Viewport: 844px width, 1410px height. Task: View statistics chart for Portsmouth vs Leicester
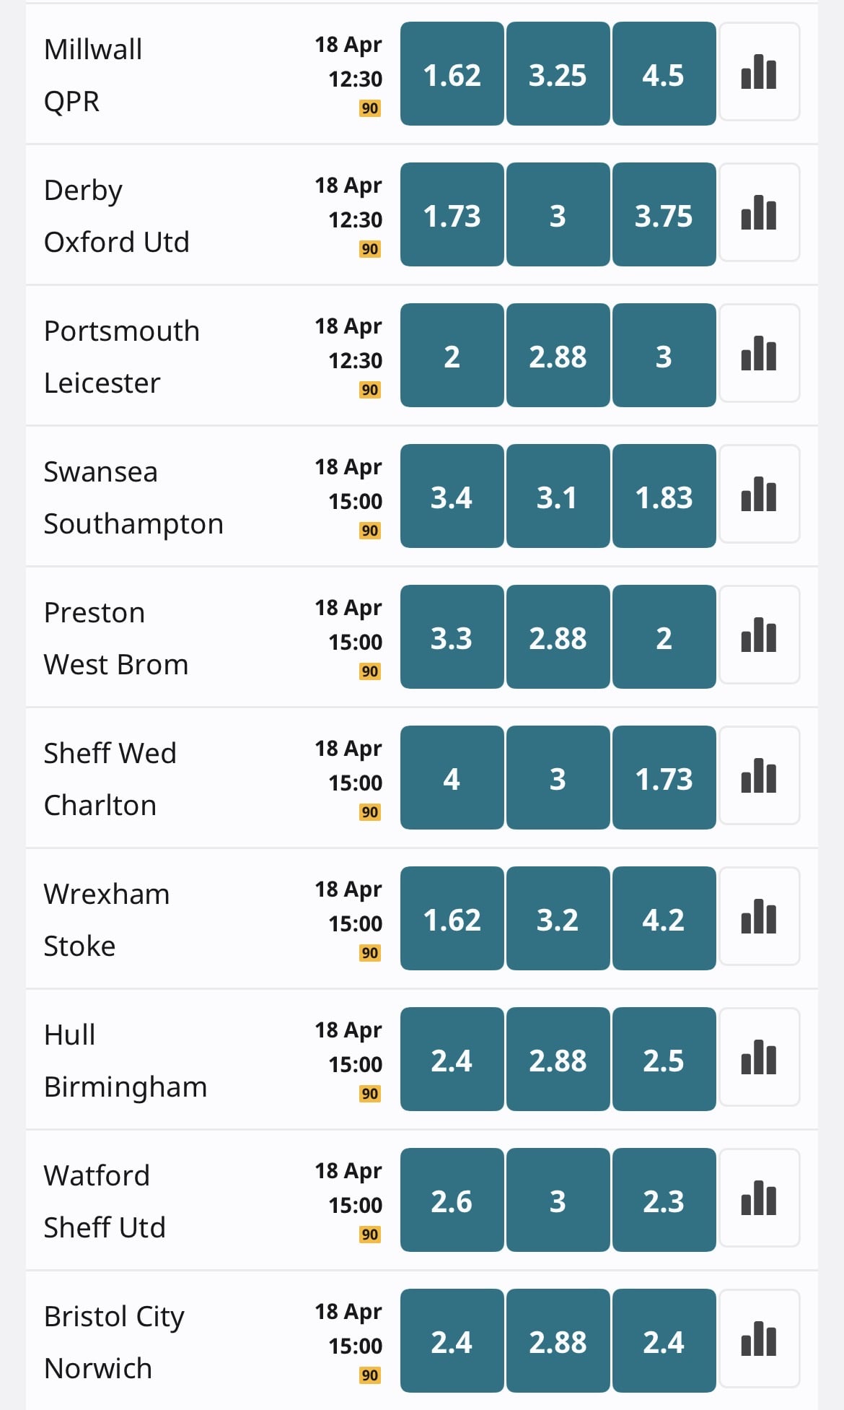coord(760,354)
